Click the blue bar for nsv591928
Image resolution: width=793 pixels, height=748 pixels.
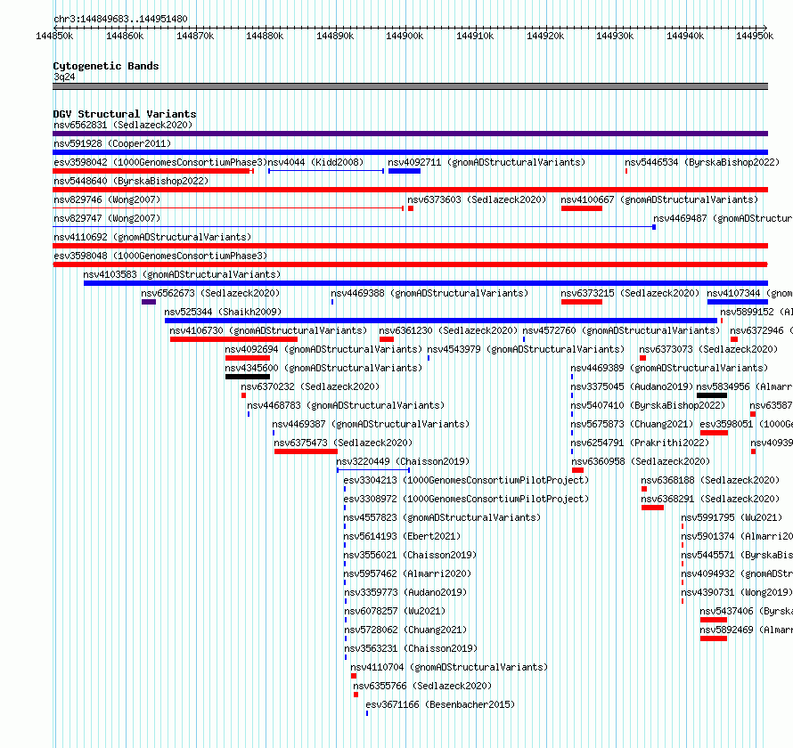click(x=410, y=152)
